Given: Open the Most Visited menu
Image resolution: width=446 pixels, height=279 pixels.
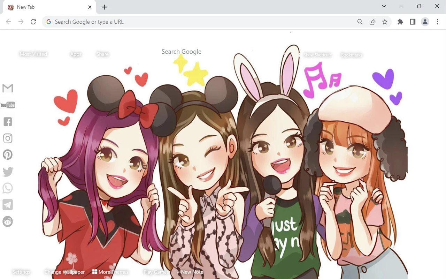Looking at the screenshot, I should (x=33, y=54).
